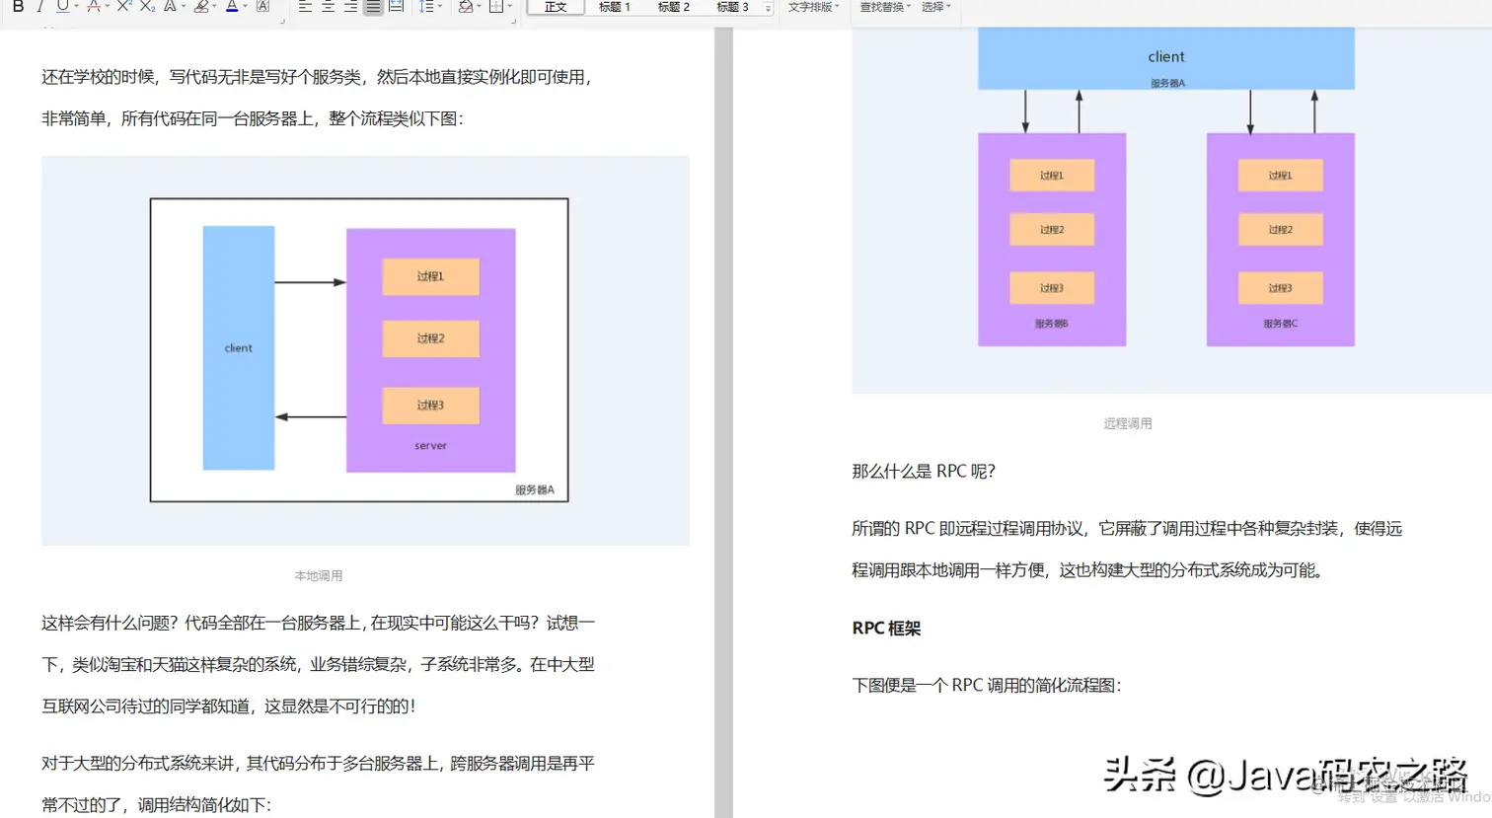Viewport: 1492px width, 818px height.
Task: Toggle bold formatting
Action: (17, 8)
